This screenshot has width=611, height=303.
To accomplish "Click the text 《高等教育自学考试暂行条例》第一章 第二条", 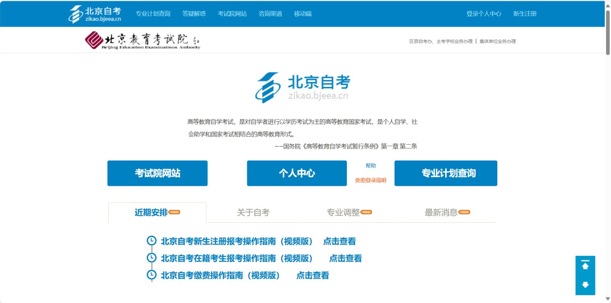I will pyautogui.click(x=361, y=146).
